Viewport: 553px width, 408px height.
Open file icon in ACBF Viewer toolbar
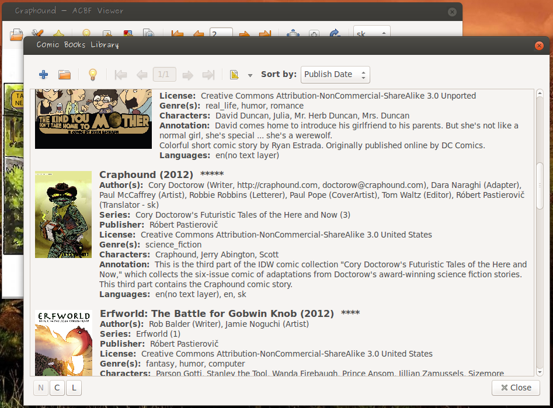click(16, 34)
